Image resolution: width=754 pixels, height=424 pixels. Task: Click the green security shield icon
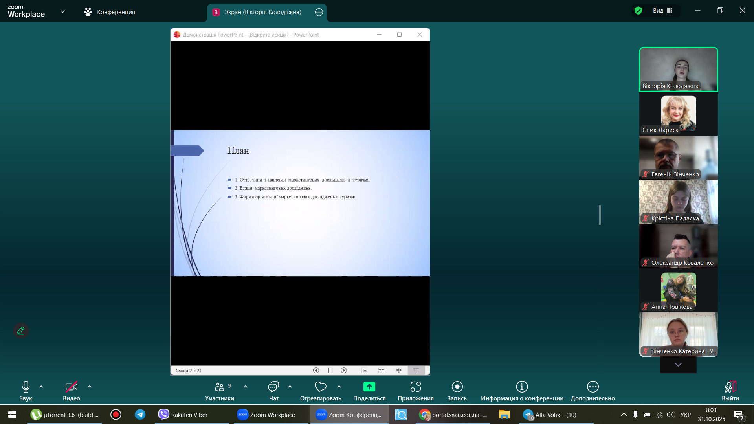[x=638, y=11]
